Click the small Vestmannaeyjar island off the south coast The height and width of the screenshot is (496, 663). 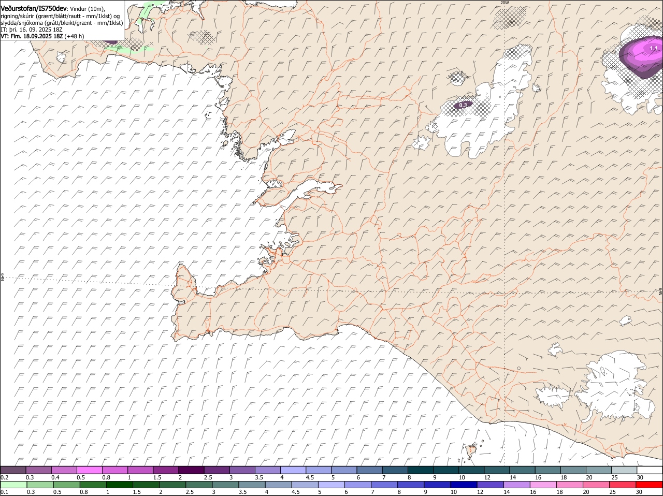pyautogui.click(x=471, y=451)
